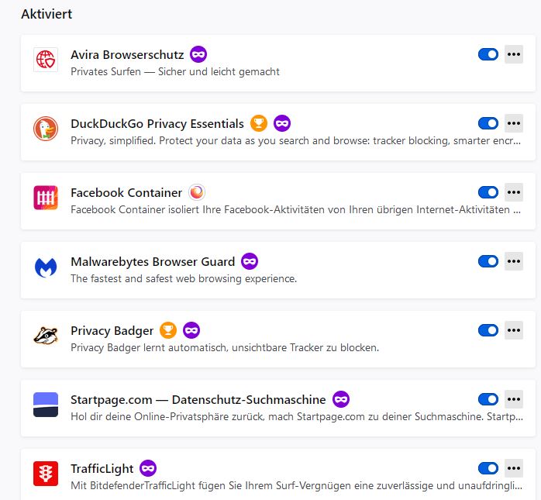The height and width of the screenshot is (500, 541).
Task: Open the Startpage.com — Datenschutz-Suchmaschine title
Action: [198, 400]
